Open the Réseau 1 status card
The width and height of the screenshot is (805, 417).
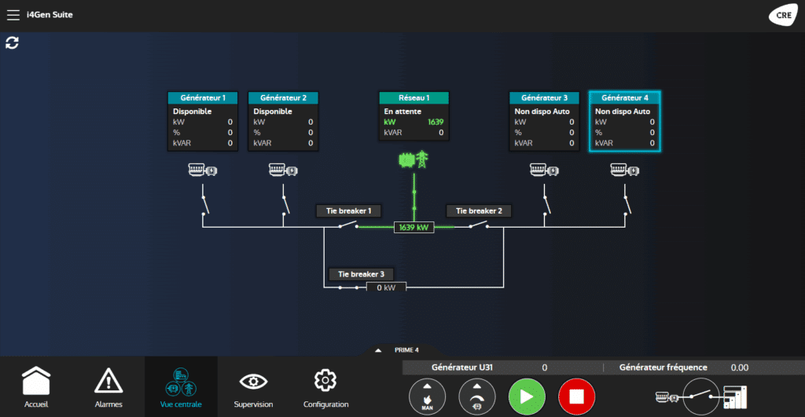point(414,121)
